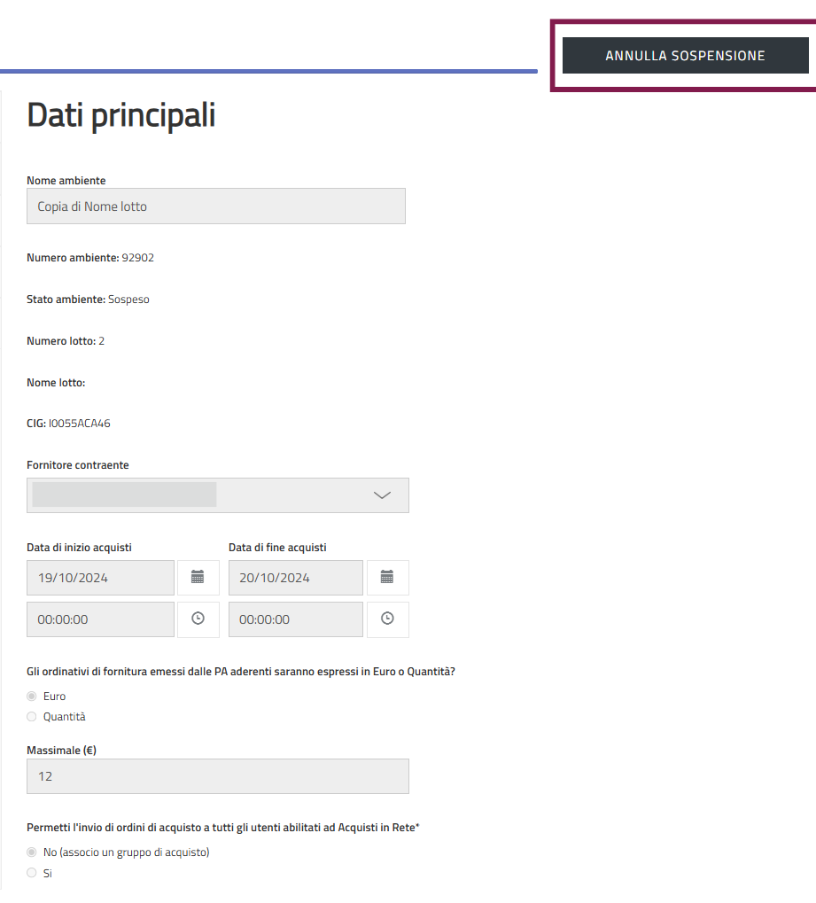Open calendar for Data di fine acquisti
Image resolution: width=816 pixels, height=903 pixels.
[x=387, y=578]
